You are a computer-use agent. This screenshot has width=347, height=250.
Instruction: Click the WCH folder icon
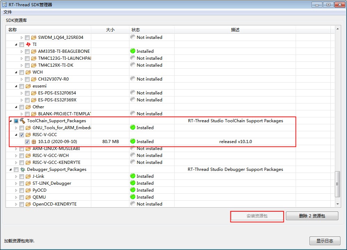pos(28,72)
